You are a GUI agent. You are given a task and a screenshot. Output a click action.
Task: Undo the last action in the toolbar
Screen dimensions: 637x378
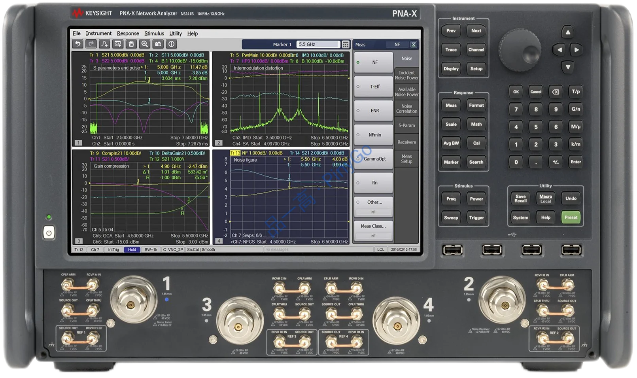pos(78,44)
